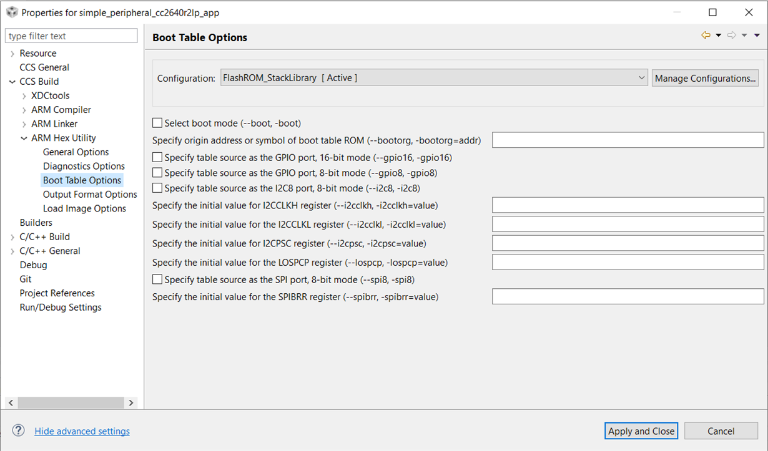Click the boot table origin address field
The image size is (768, 451).
628,140
